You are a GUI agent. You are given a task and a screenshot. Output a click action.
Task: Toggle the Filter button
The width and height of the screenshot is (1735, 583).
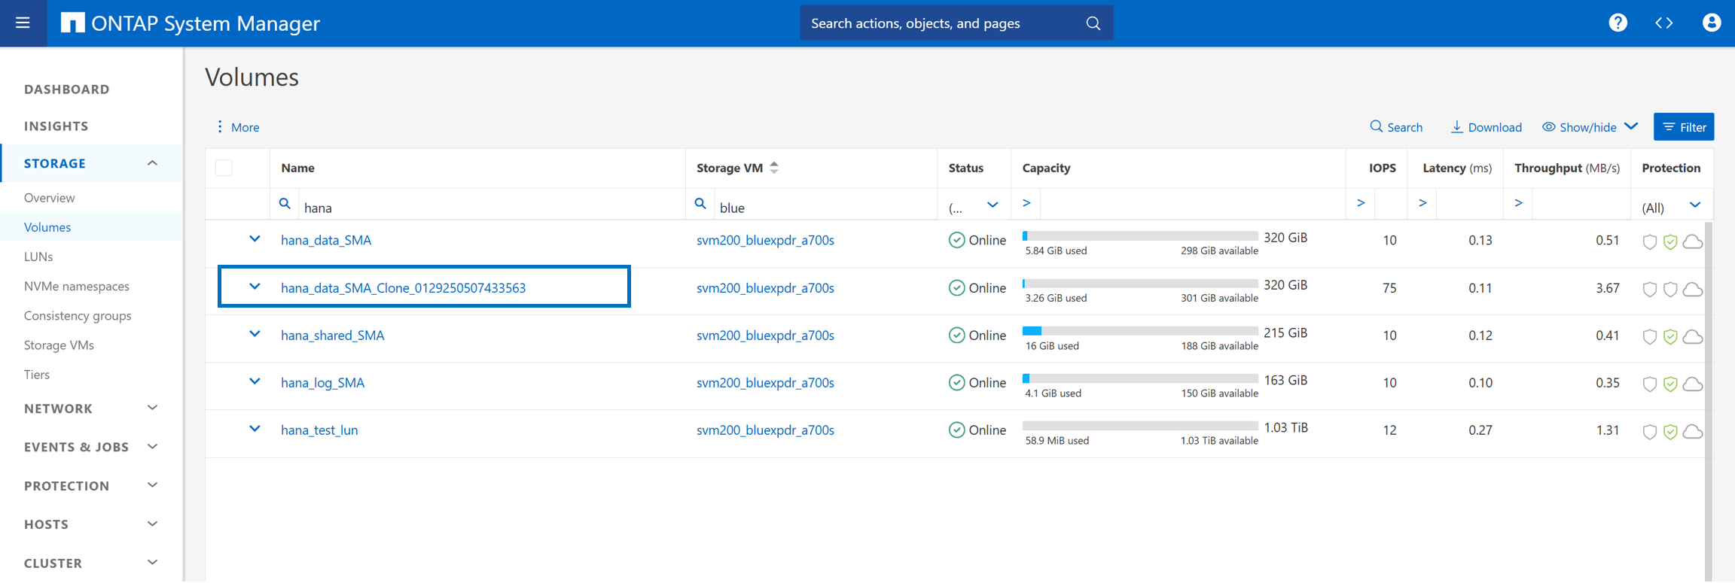1684,127
